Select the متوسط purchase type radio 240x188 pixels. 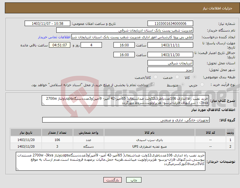pos(183,85)
